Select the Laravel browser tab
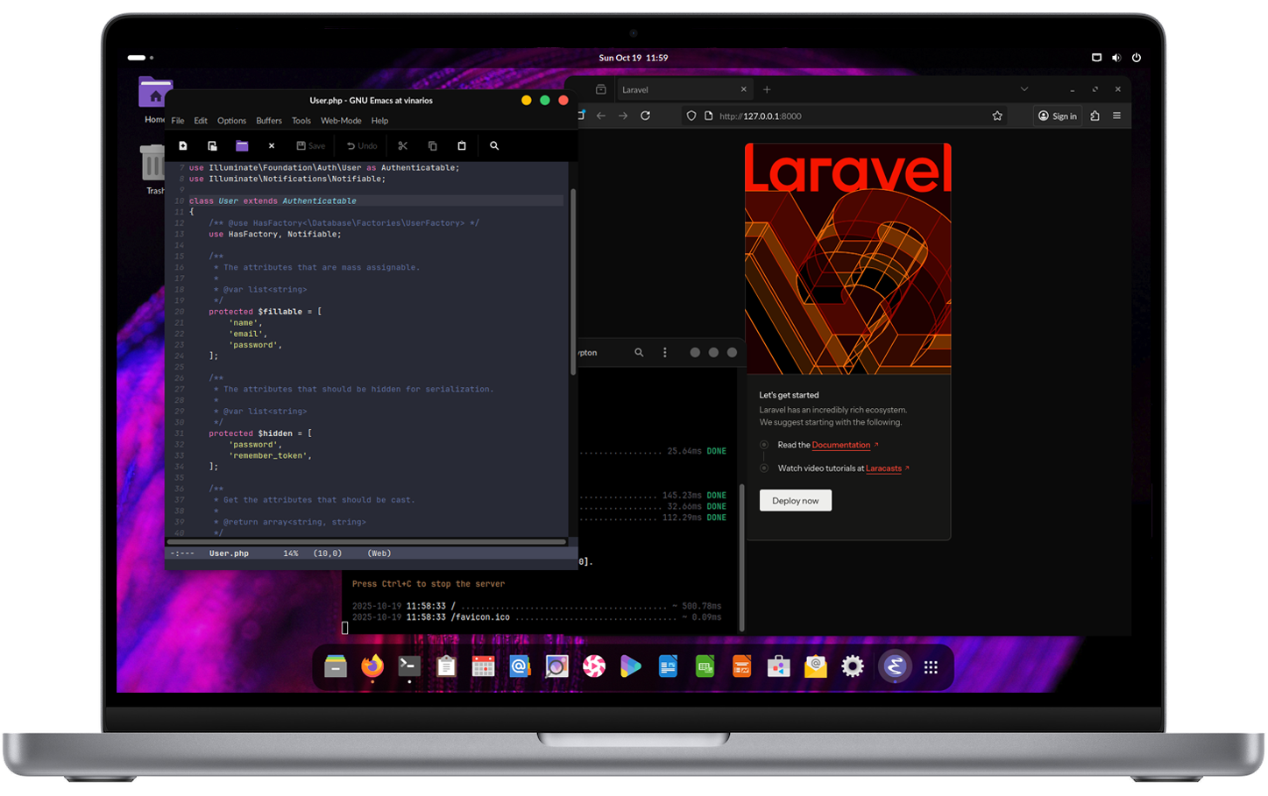Viewport: 1268px width, 796px height. pyautogui.click(x=675, y=89)
